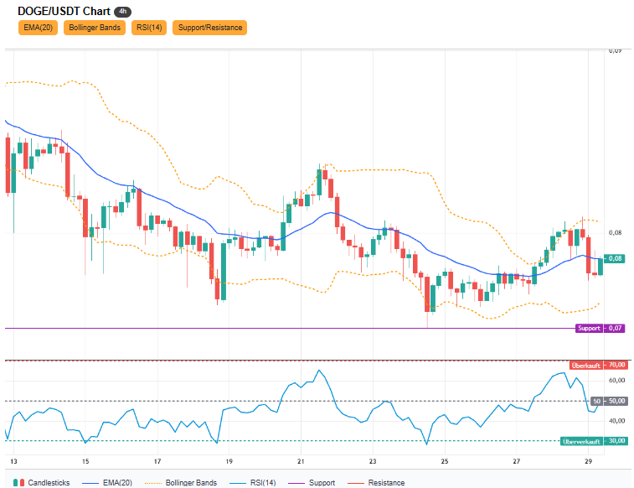Click the 50,00 RSI axis value

[x=616, y=401]
